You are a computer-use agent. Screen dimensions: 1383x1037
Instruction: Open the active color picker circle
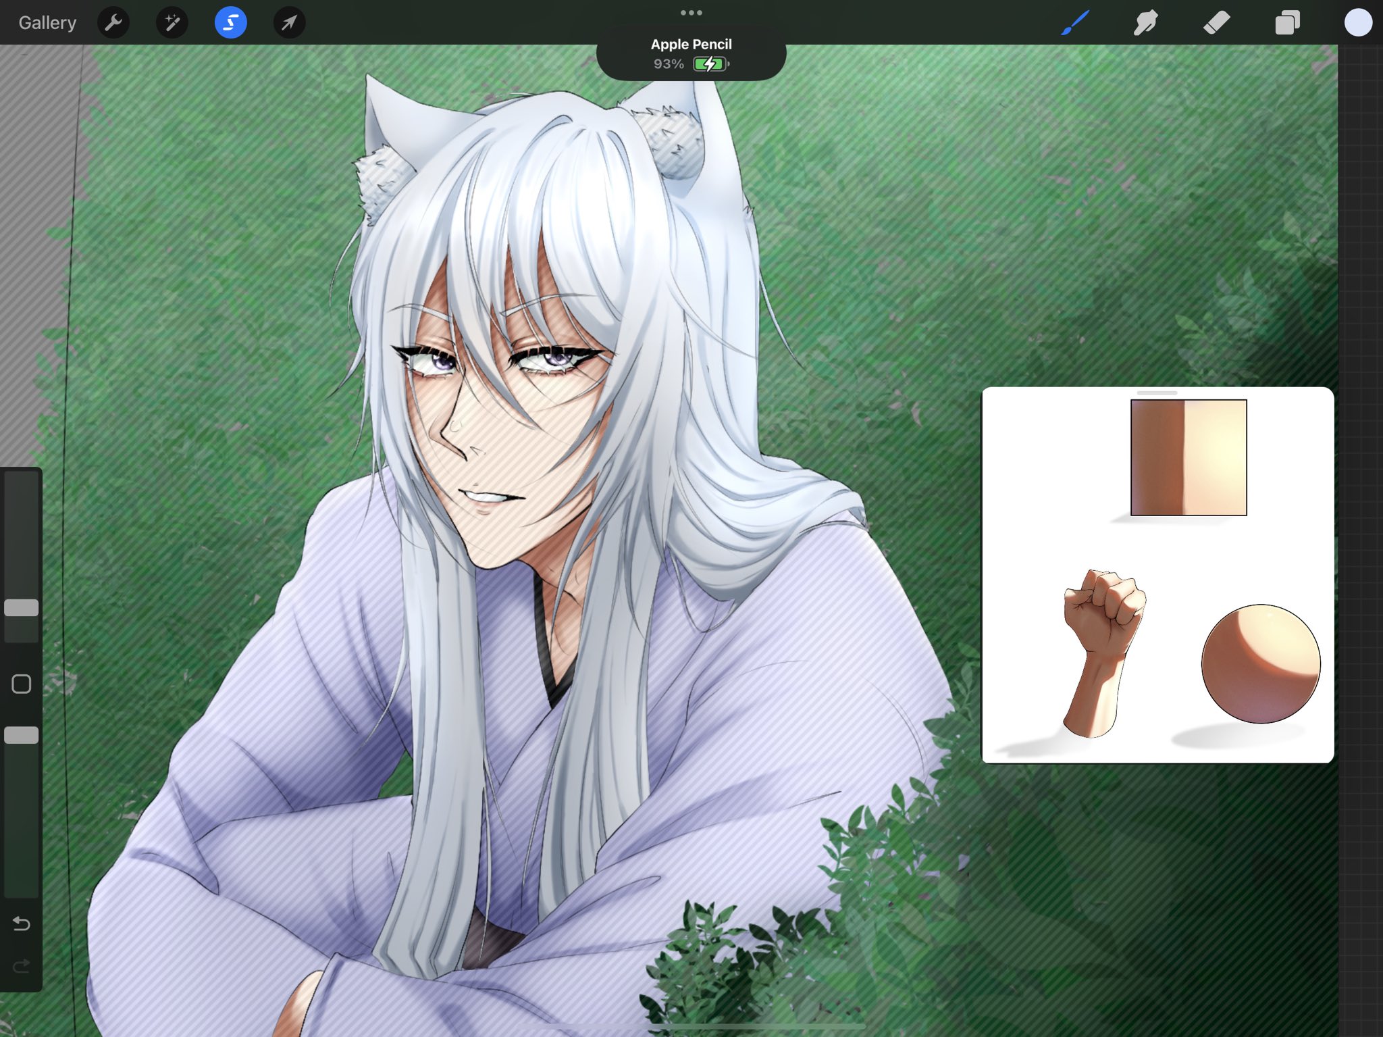coord(1358,23)
